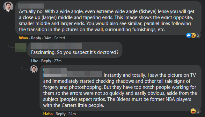The width and height of the screenshot is (205, 117).
Task: Click the laughing emoji reaction icon
Action: coord(193,111)
